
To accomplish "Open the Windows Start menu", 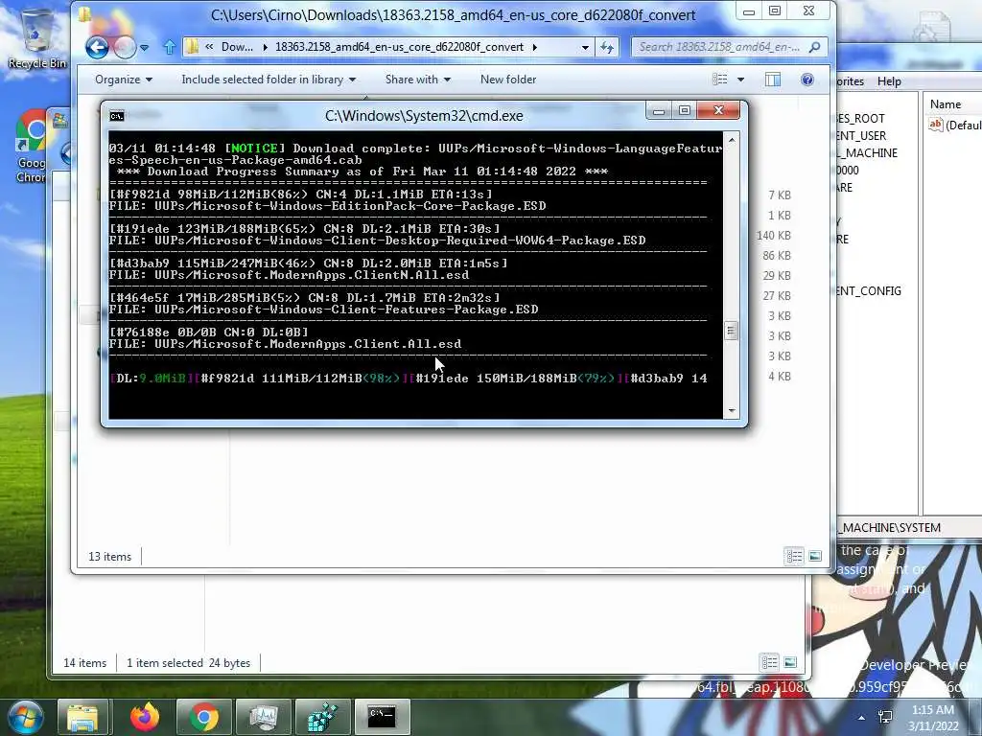I will 25,717.
